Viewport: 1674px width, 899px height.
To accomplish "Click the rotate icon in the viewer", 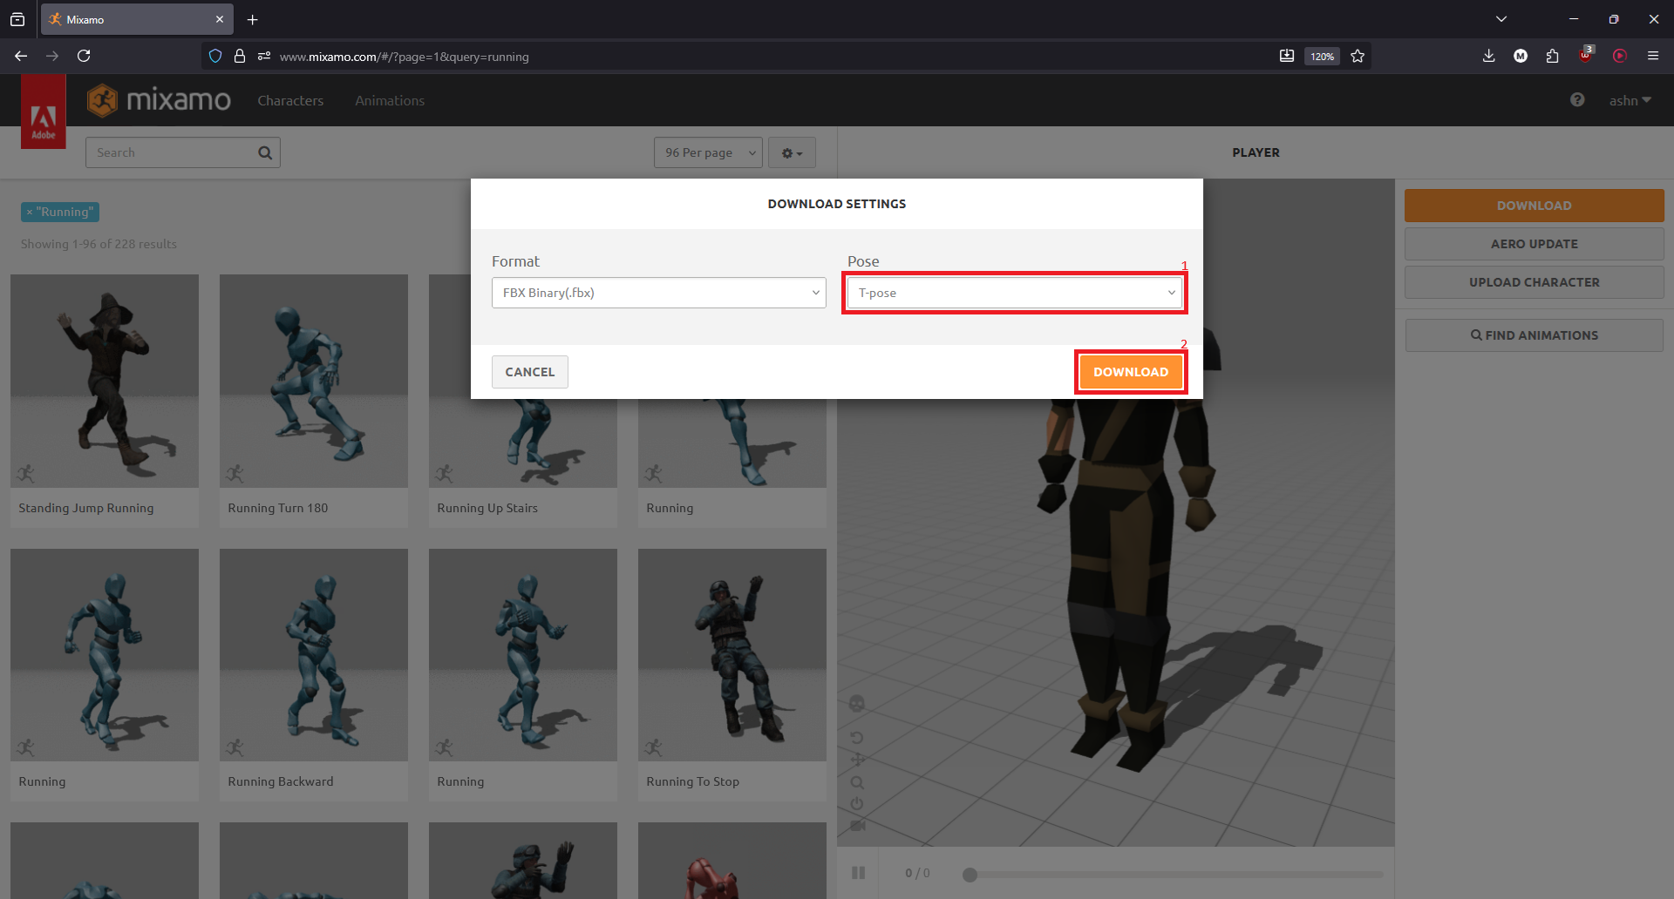I will [857, 738].
